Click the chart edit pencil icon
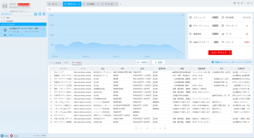 click(x=183, y=15)
